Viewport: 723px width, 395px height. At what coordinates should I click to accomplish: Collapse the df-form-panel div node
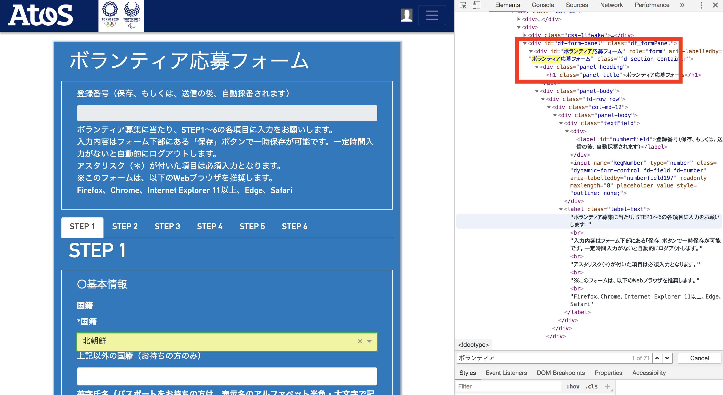(x=524, y=43)
